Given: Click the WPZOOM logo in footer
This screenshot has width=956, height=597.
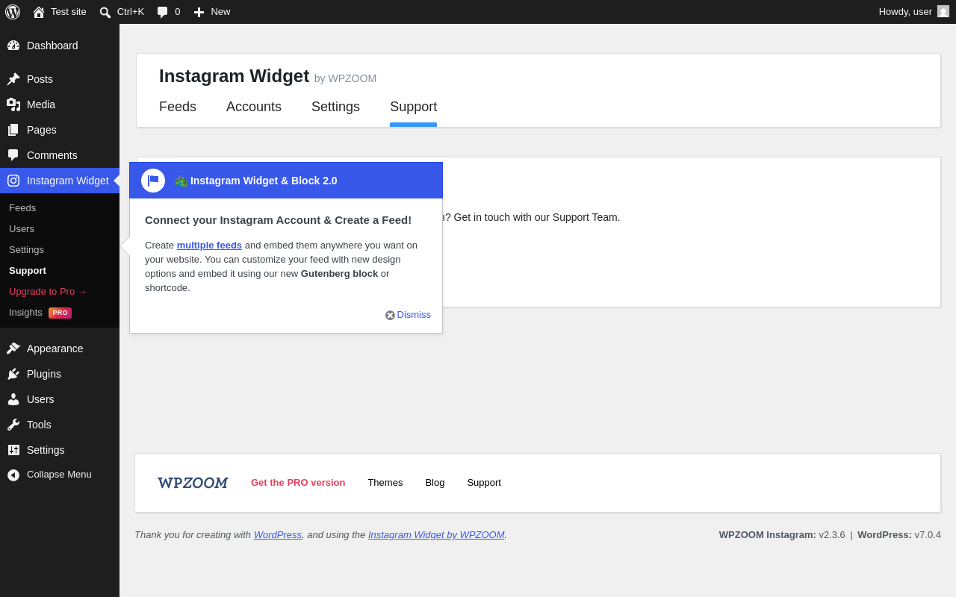Looking at the screenshot, I should coord(193,483).
